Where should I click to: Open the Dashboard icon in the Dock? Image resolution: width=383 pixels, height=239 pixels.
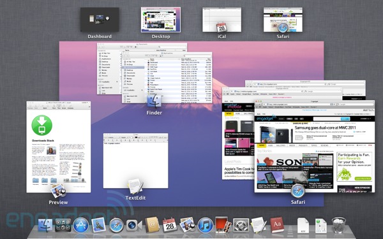coord(63,225)
